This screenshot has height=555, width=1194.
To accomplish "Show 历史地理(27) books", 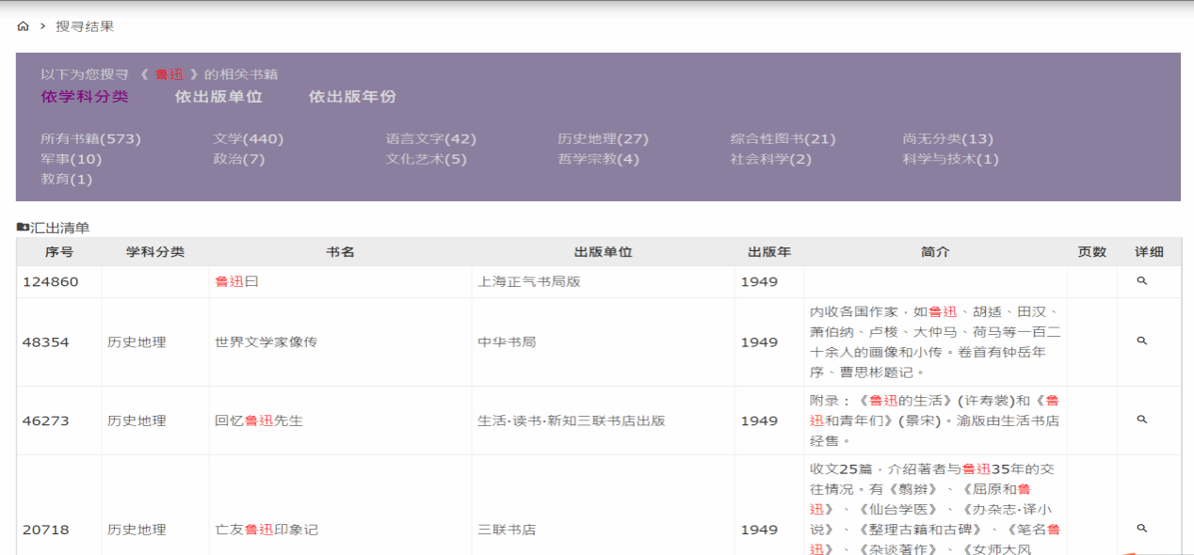I will click(603, 139).
